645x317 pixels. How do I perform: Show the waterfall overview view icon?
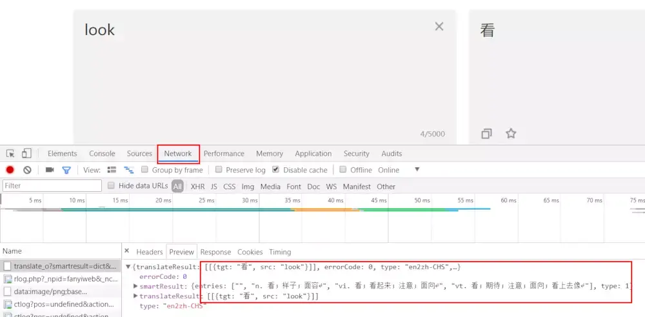tap(129, 170)
